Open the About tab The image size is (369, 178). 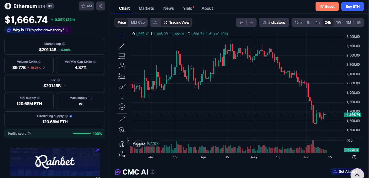207,8
